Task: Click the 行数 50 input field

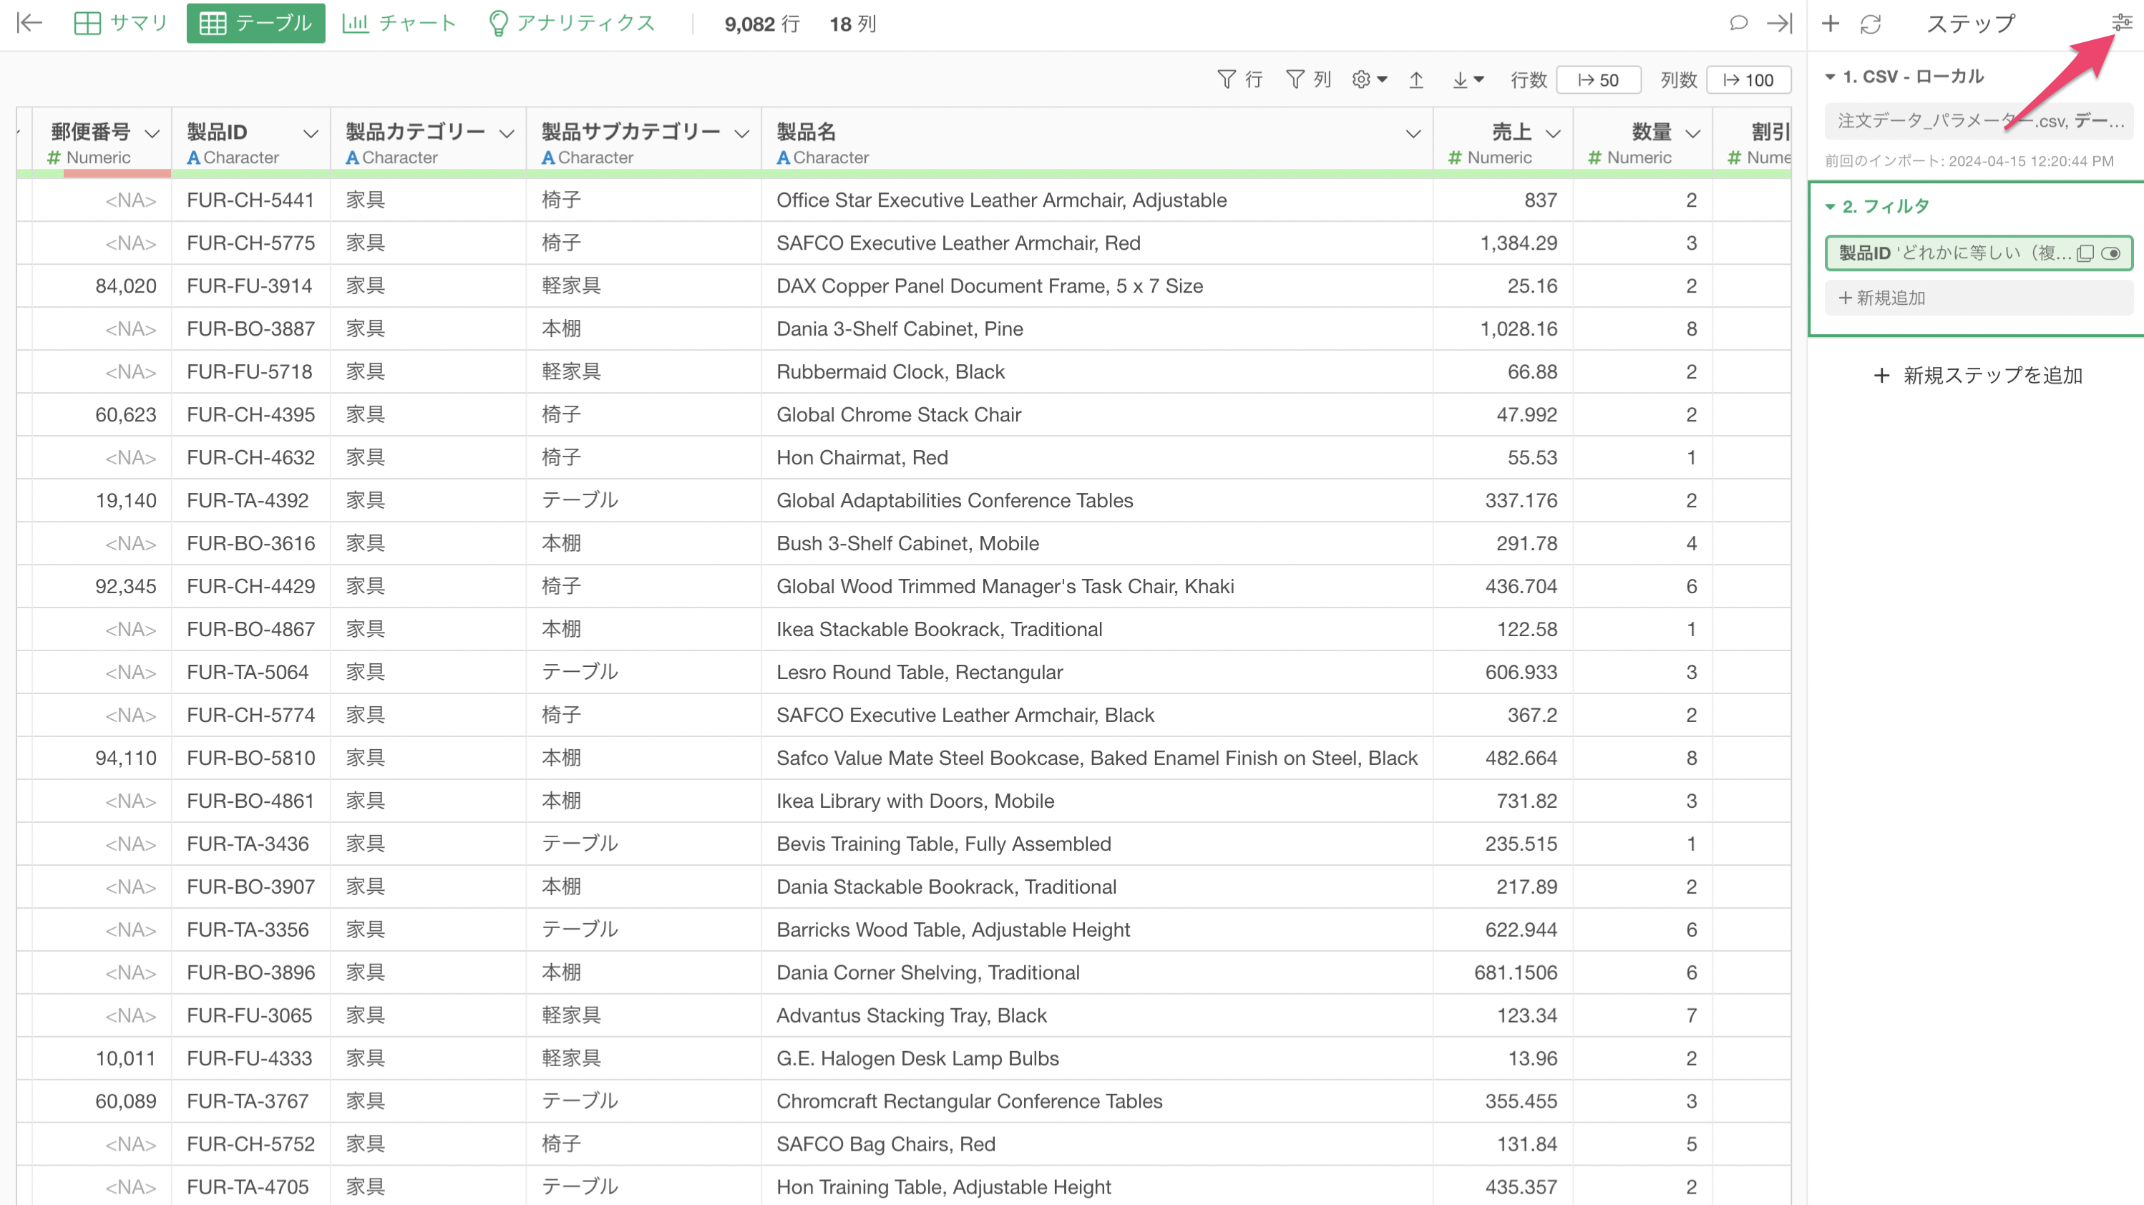Action: click(x=1599, y=80)
